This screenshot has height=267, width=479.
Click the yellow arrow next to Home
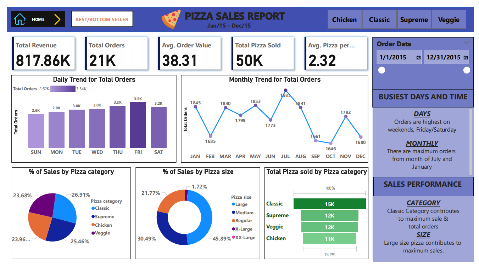pyautogui.click(x=57, y=19)
